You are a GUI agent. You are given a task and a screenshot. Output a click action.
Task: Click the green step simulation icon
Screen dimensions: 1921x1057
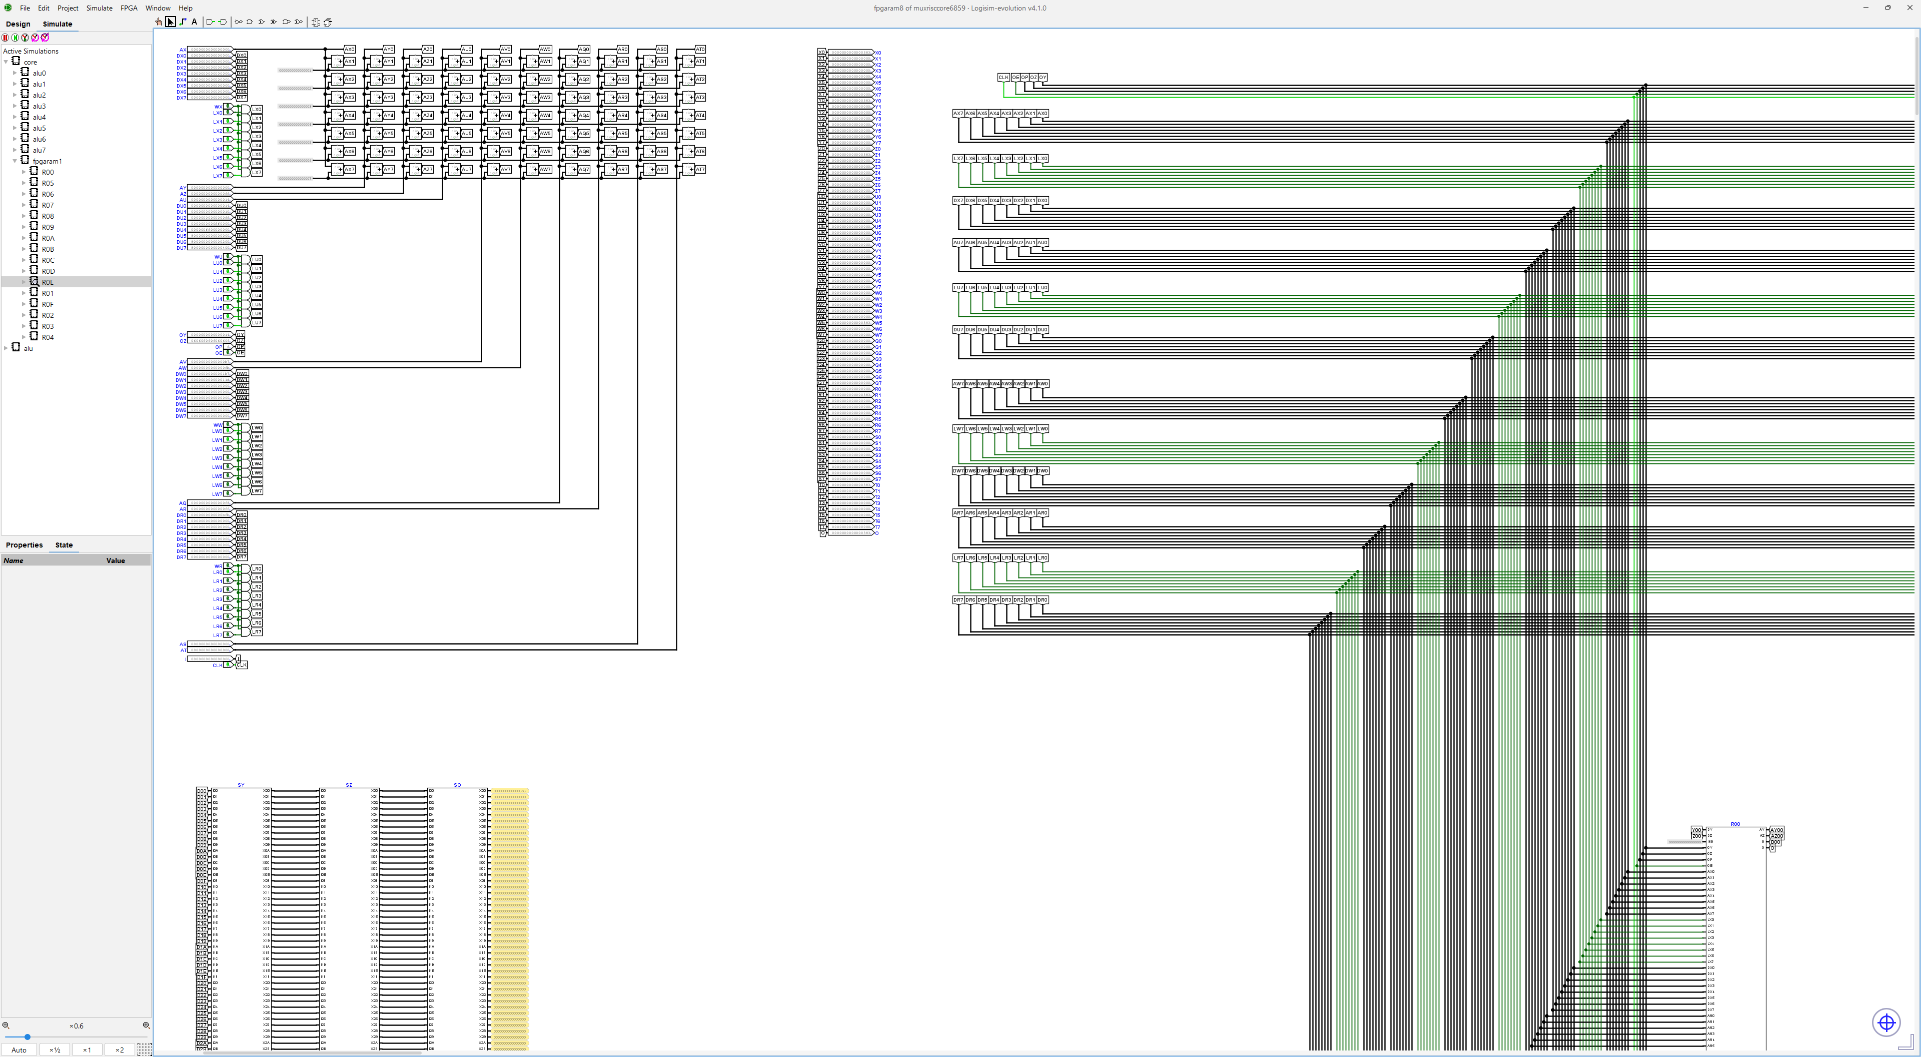(15, 38)
